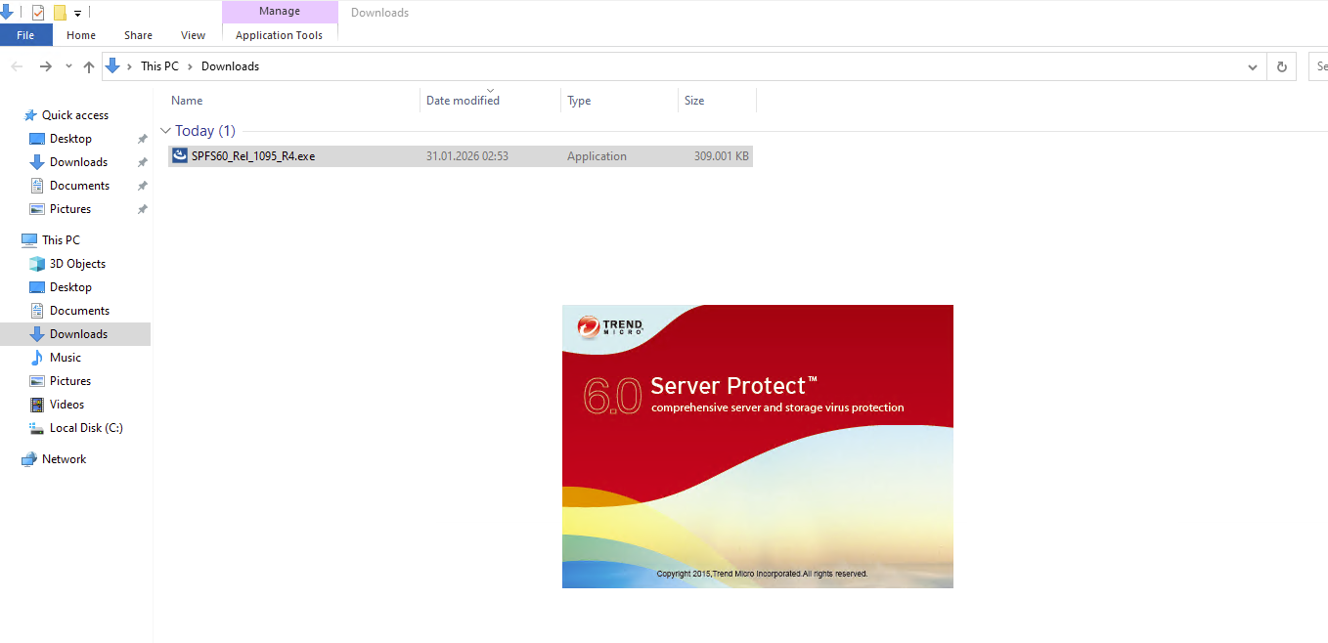Open Customize Quick Access Toolbar dropdown
Screen dimensions: 1328x643
77,14
